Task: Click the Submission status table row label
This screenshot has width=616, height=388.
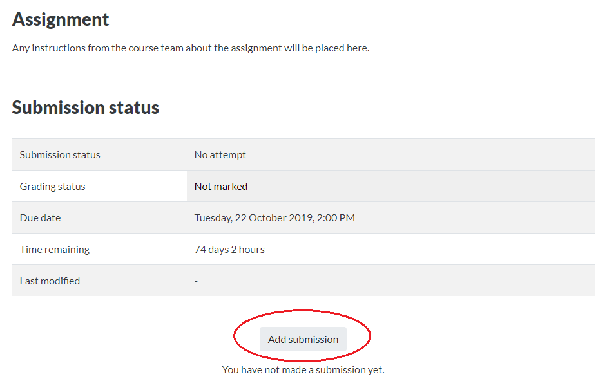Action: pos(60,155)
